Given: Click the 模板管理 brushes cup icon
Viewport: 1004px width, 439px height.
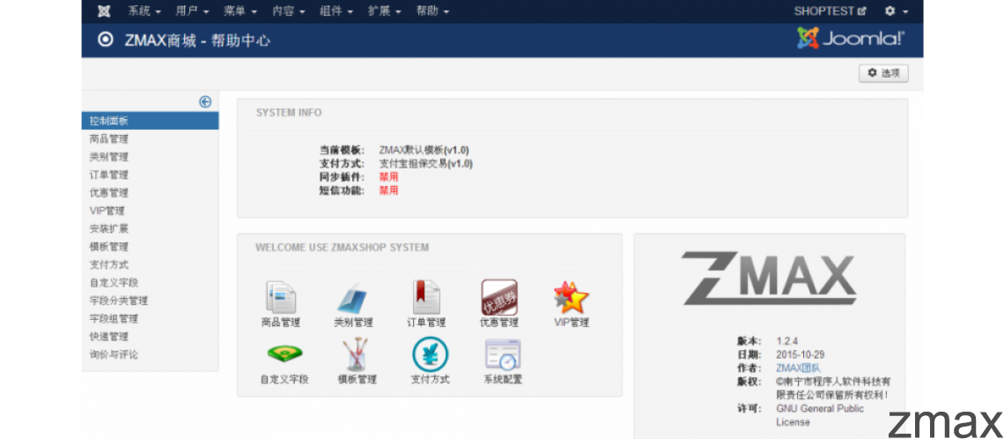Looking at the screenshot, I should pos(357,353).
